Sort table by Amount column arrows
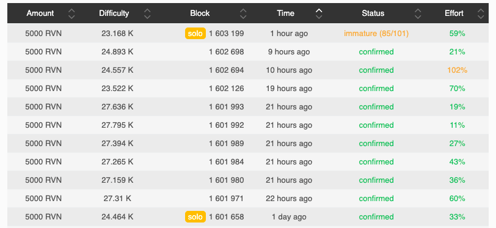This screenshot has width=496, height=228. (x=72, y=13)
